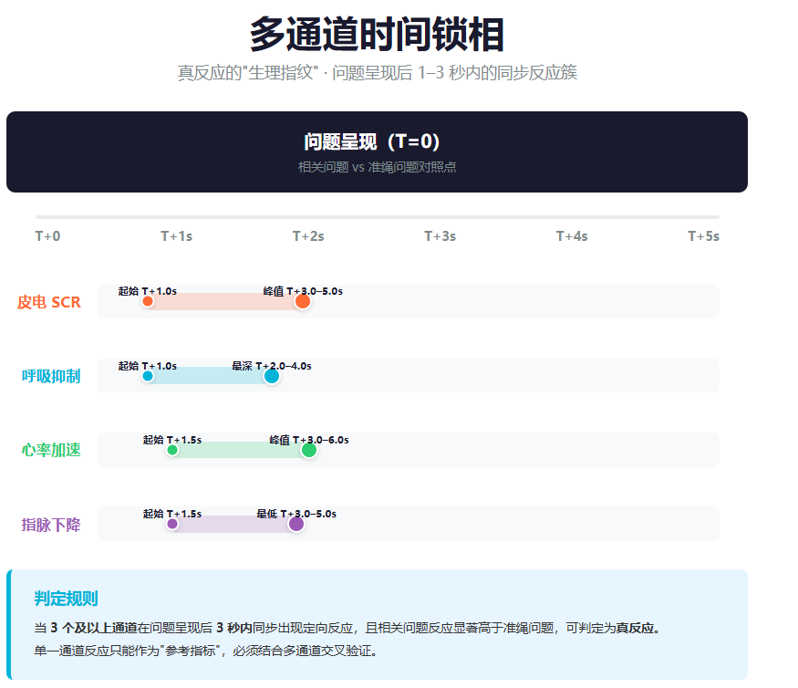Select the 心率加速 channel label

click(x=51, y=450)
